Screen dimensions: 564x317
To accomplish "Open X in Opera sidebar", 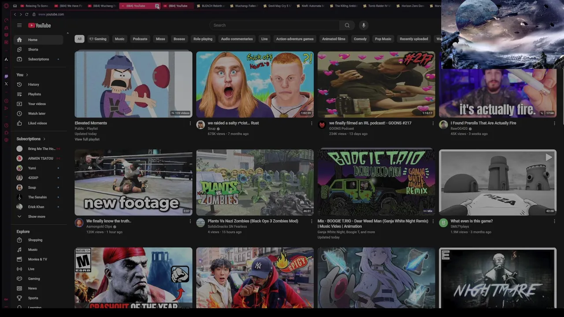I will (x=6, y=84).
